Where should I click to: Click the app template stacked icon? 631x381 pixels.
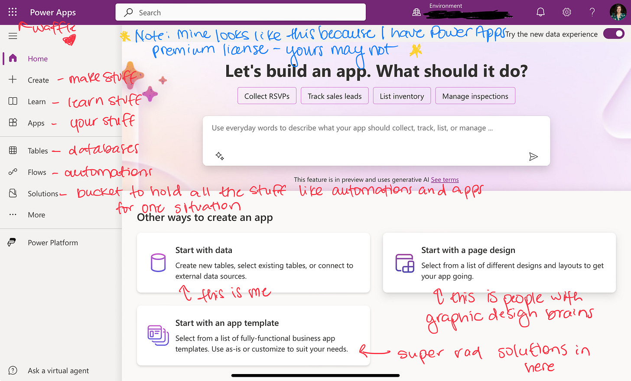pos(158,335)
